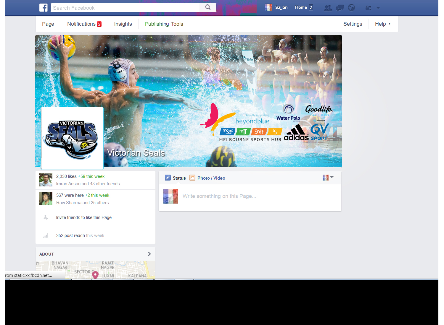Click the Photo / Video icon

click(x=192, y=178)
